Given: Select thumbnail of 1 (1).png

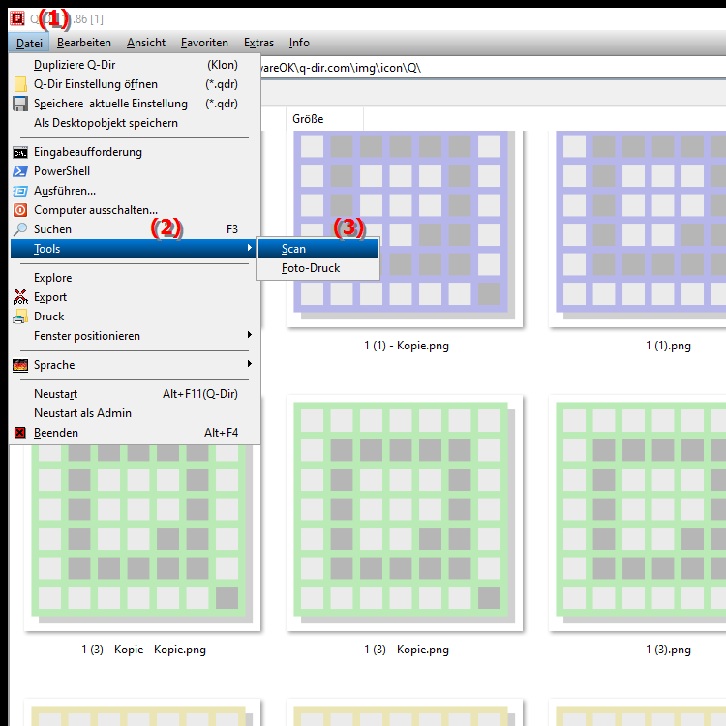Looking at the screenshot, I should [x=638, y=228].
